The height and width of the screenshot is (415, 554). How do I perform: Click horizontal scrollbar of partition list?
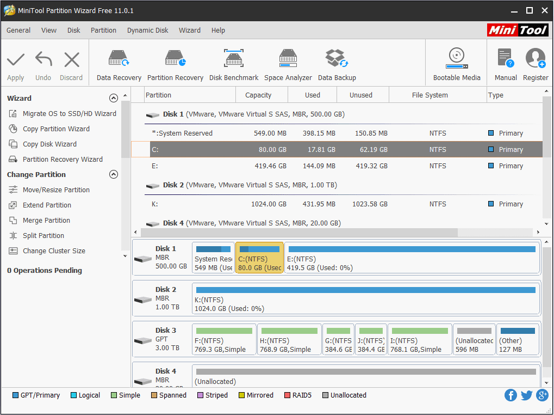tap(299, 232)
